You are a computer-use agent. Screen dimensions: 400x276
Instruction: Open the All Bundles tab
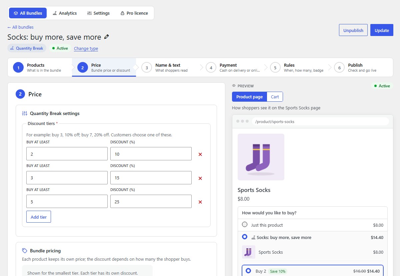point(28,13)
